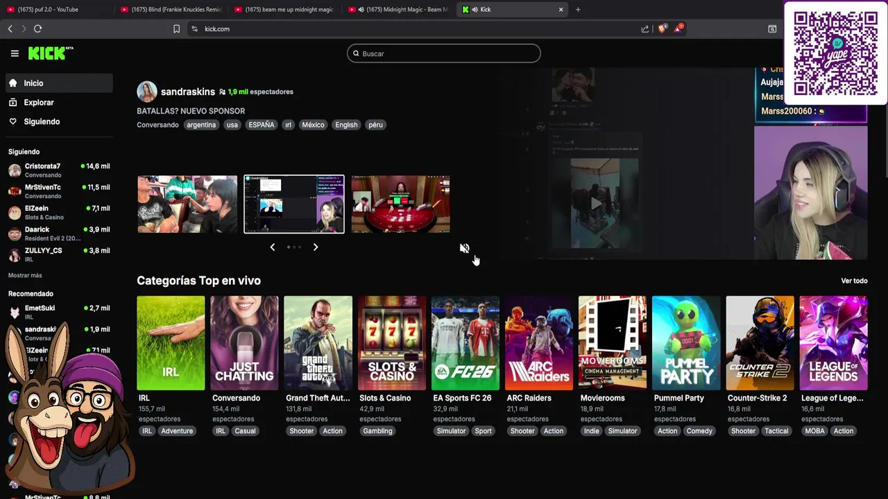The height and width of the screenshot is (499, 888).
Task: Click the Adventure tag under IRL
Action: 177,431
